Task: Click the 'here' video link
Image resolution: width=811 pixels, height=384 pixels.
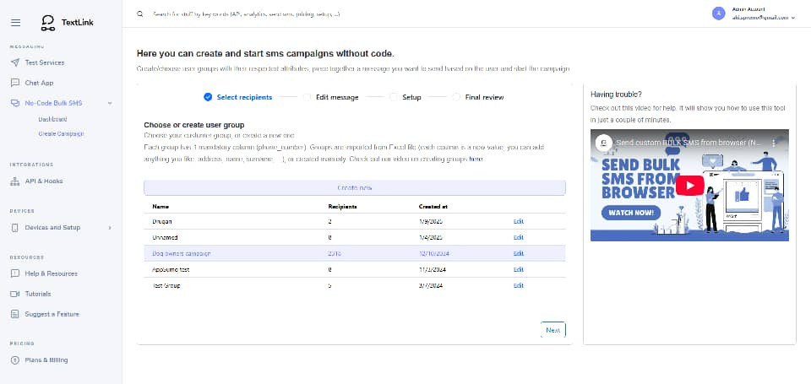Action: point(476,160)
